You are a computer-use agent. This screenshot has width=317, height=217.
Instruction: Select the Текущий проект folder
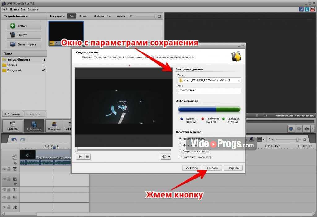point(24,60)
